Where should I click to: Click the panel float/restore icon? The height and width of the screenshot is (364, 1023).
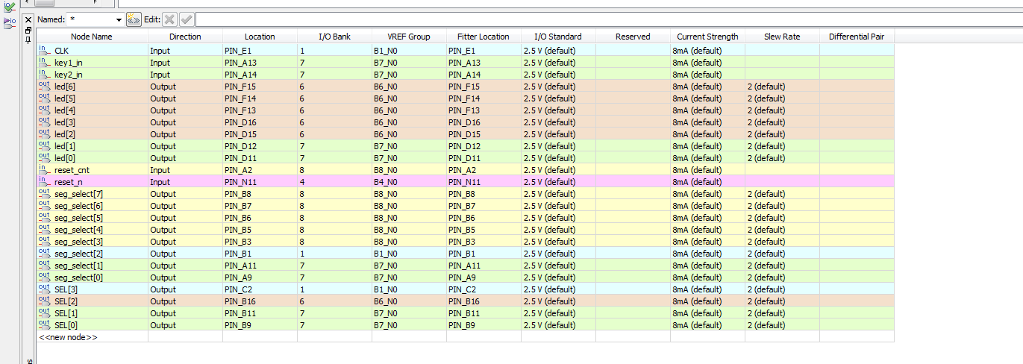28,29
